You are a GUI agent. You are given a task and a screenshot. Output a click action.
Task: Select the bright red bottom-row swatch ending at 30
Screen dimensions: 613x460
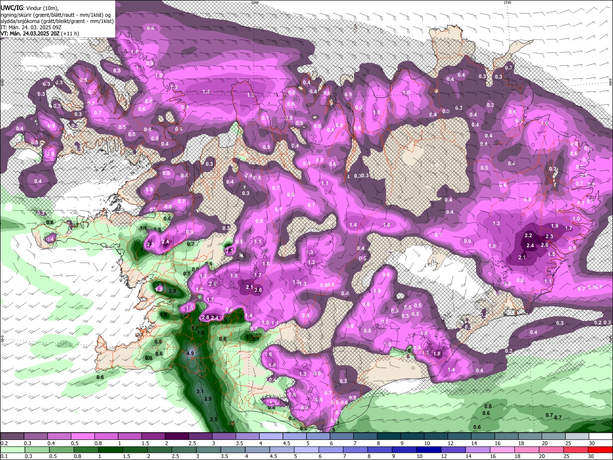(601, 449)
